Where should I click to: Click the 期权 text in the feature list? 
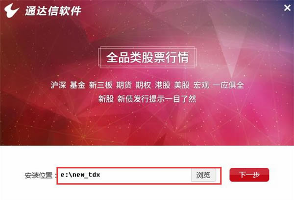pos(143,85)
